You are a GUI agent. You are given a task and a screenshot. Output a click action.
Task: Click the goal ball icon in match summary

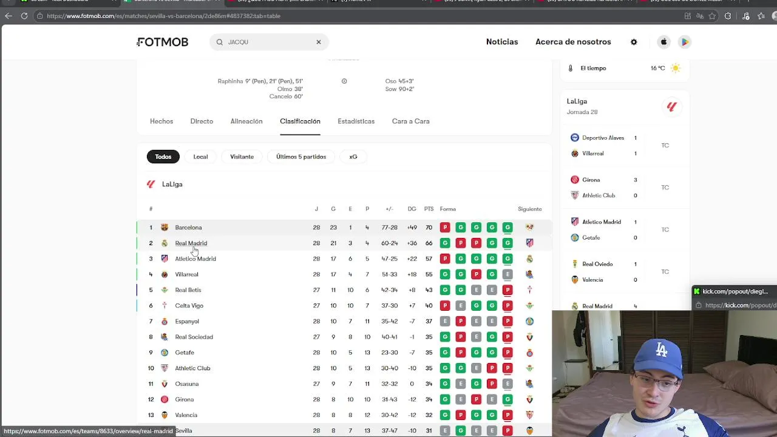click(x=344, y=81)
